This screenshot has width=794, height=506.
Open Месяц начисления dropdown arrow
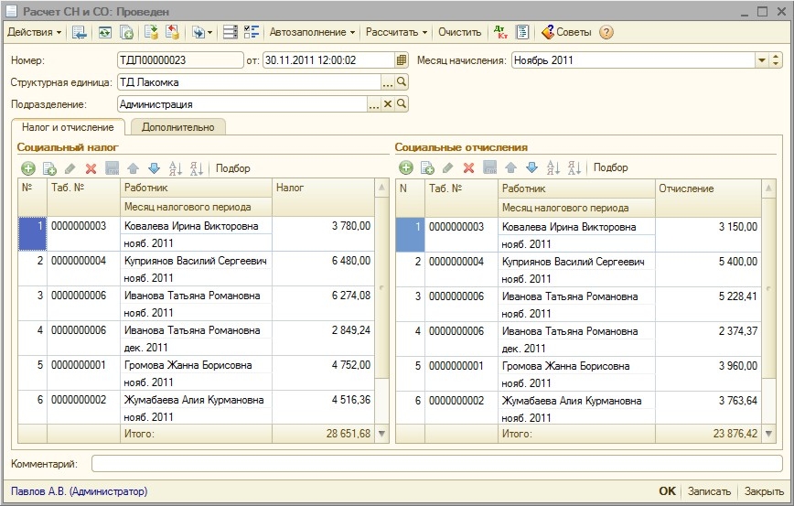click(762, 60)
